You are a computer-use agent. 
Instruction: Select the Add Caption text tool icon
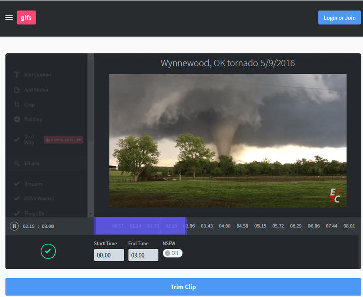pos(17,75)
